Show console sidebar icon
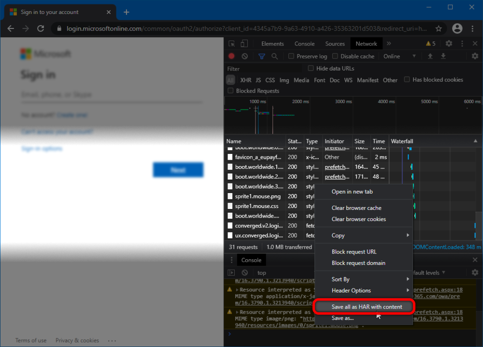This screenshot has width=483, height=347. point(231,273)
